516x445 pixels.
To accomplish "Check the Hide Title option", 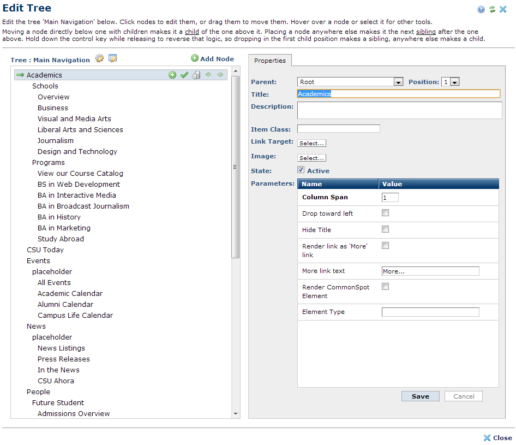I will (385, 229).
